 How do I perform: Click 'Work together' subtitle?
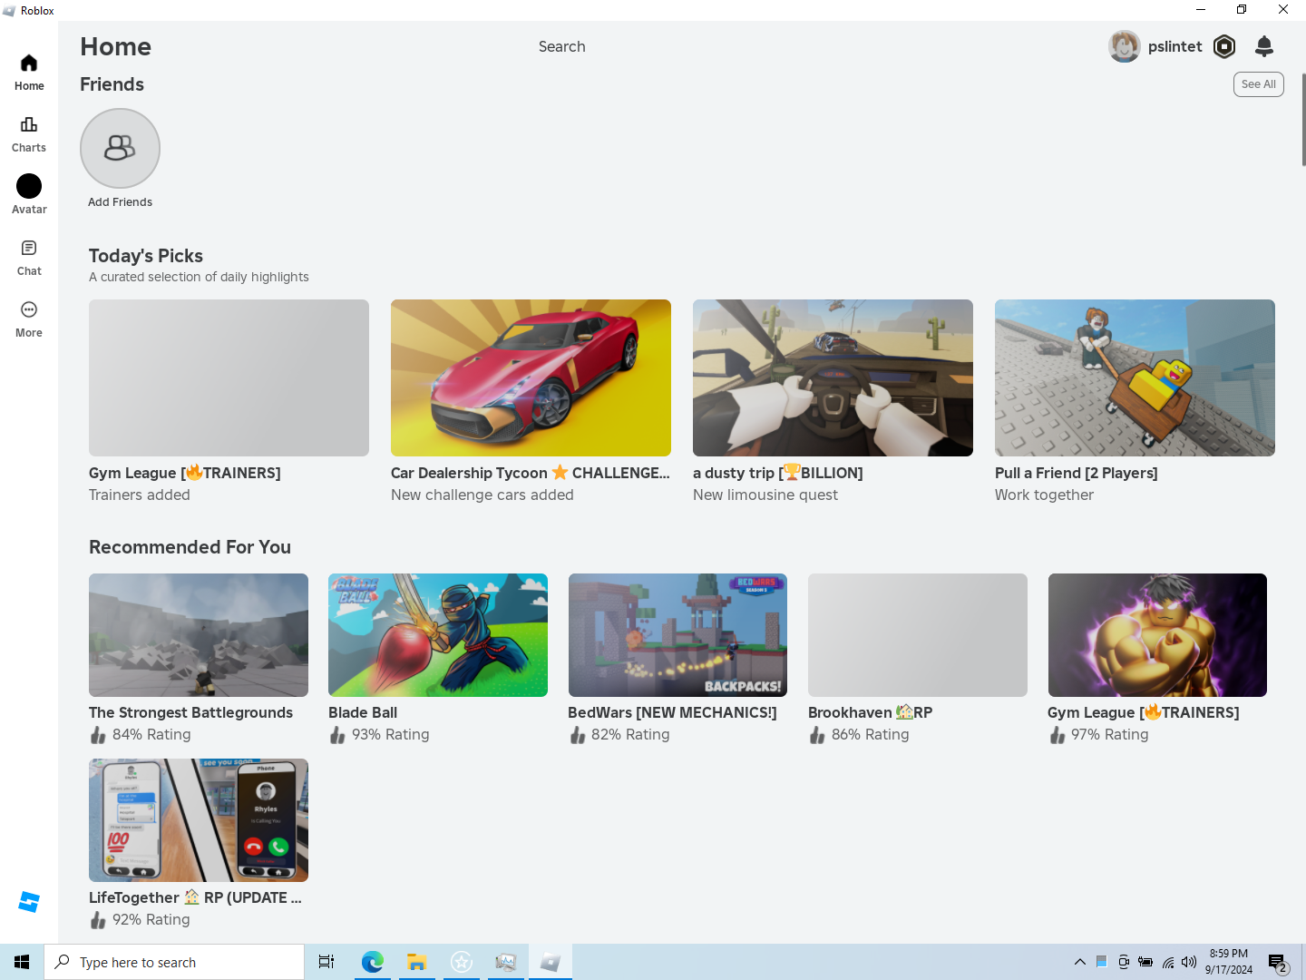click(1044, 495)
